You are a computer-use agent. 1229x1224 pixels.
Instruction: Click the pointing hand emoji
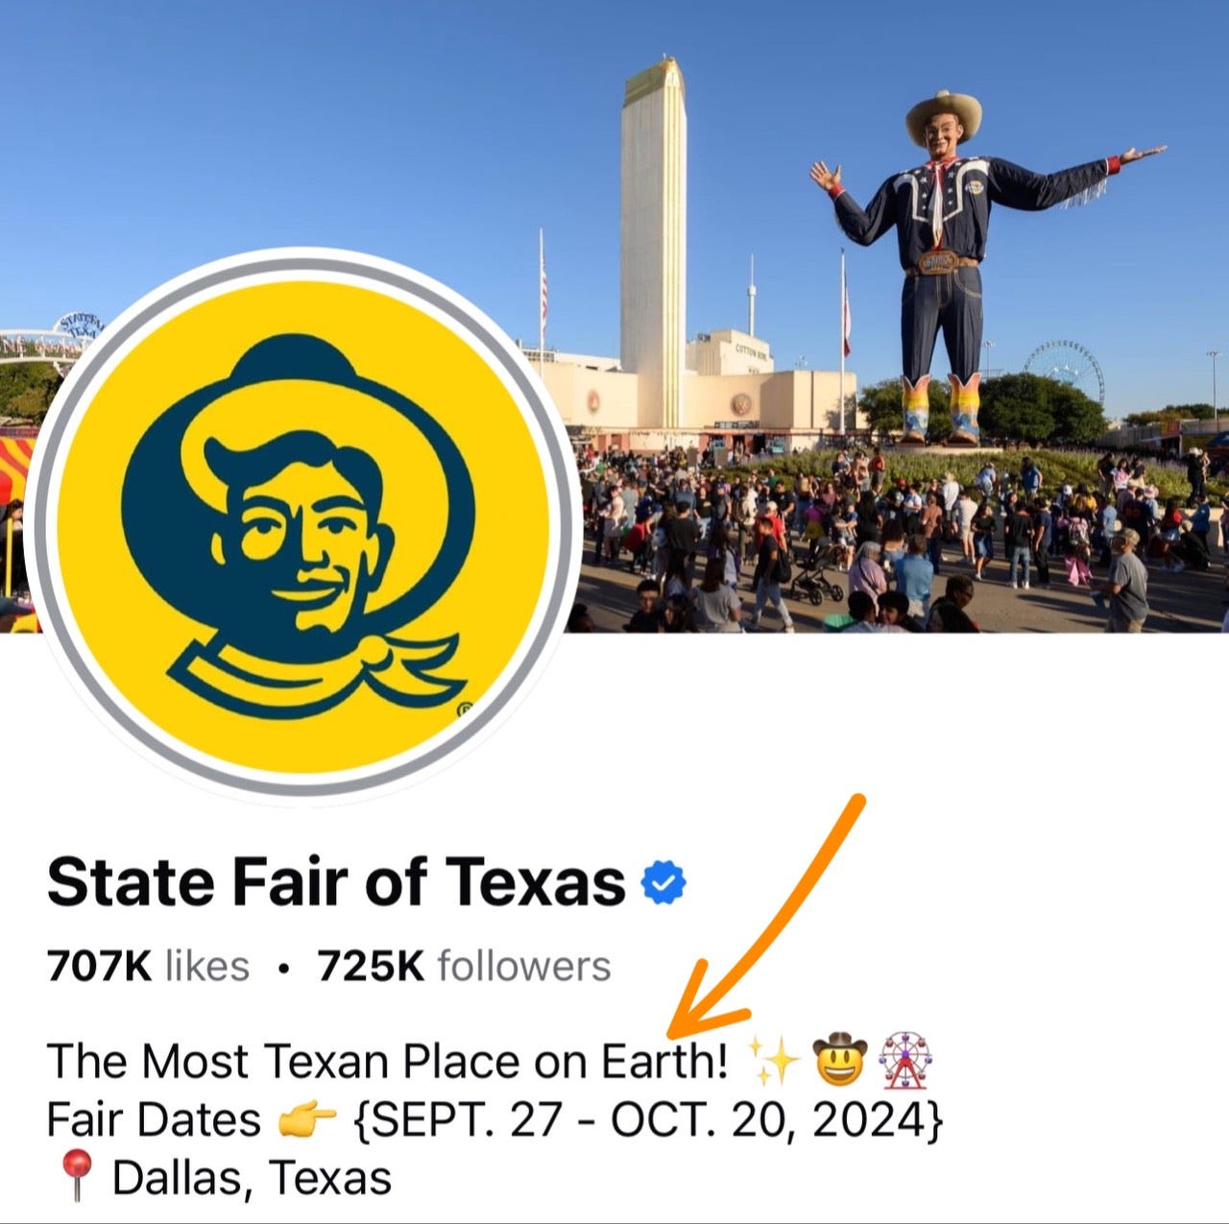(307, 1119)
